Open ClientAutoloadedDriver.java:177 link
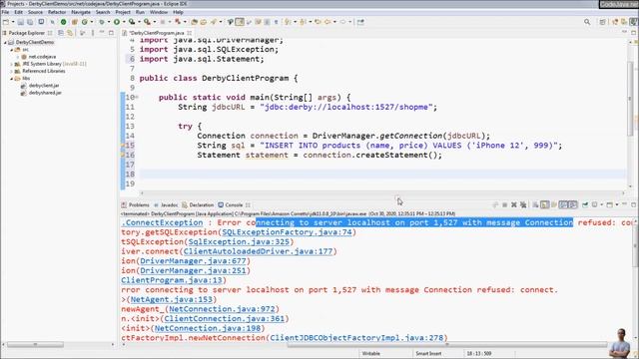 (258, 251)
